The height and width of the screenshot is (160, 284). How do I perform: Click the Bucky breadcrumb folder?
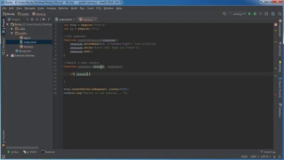tap(9, 14)
